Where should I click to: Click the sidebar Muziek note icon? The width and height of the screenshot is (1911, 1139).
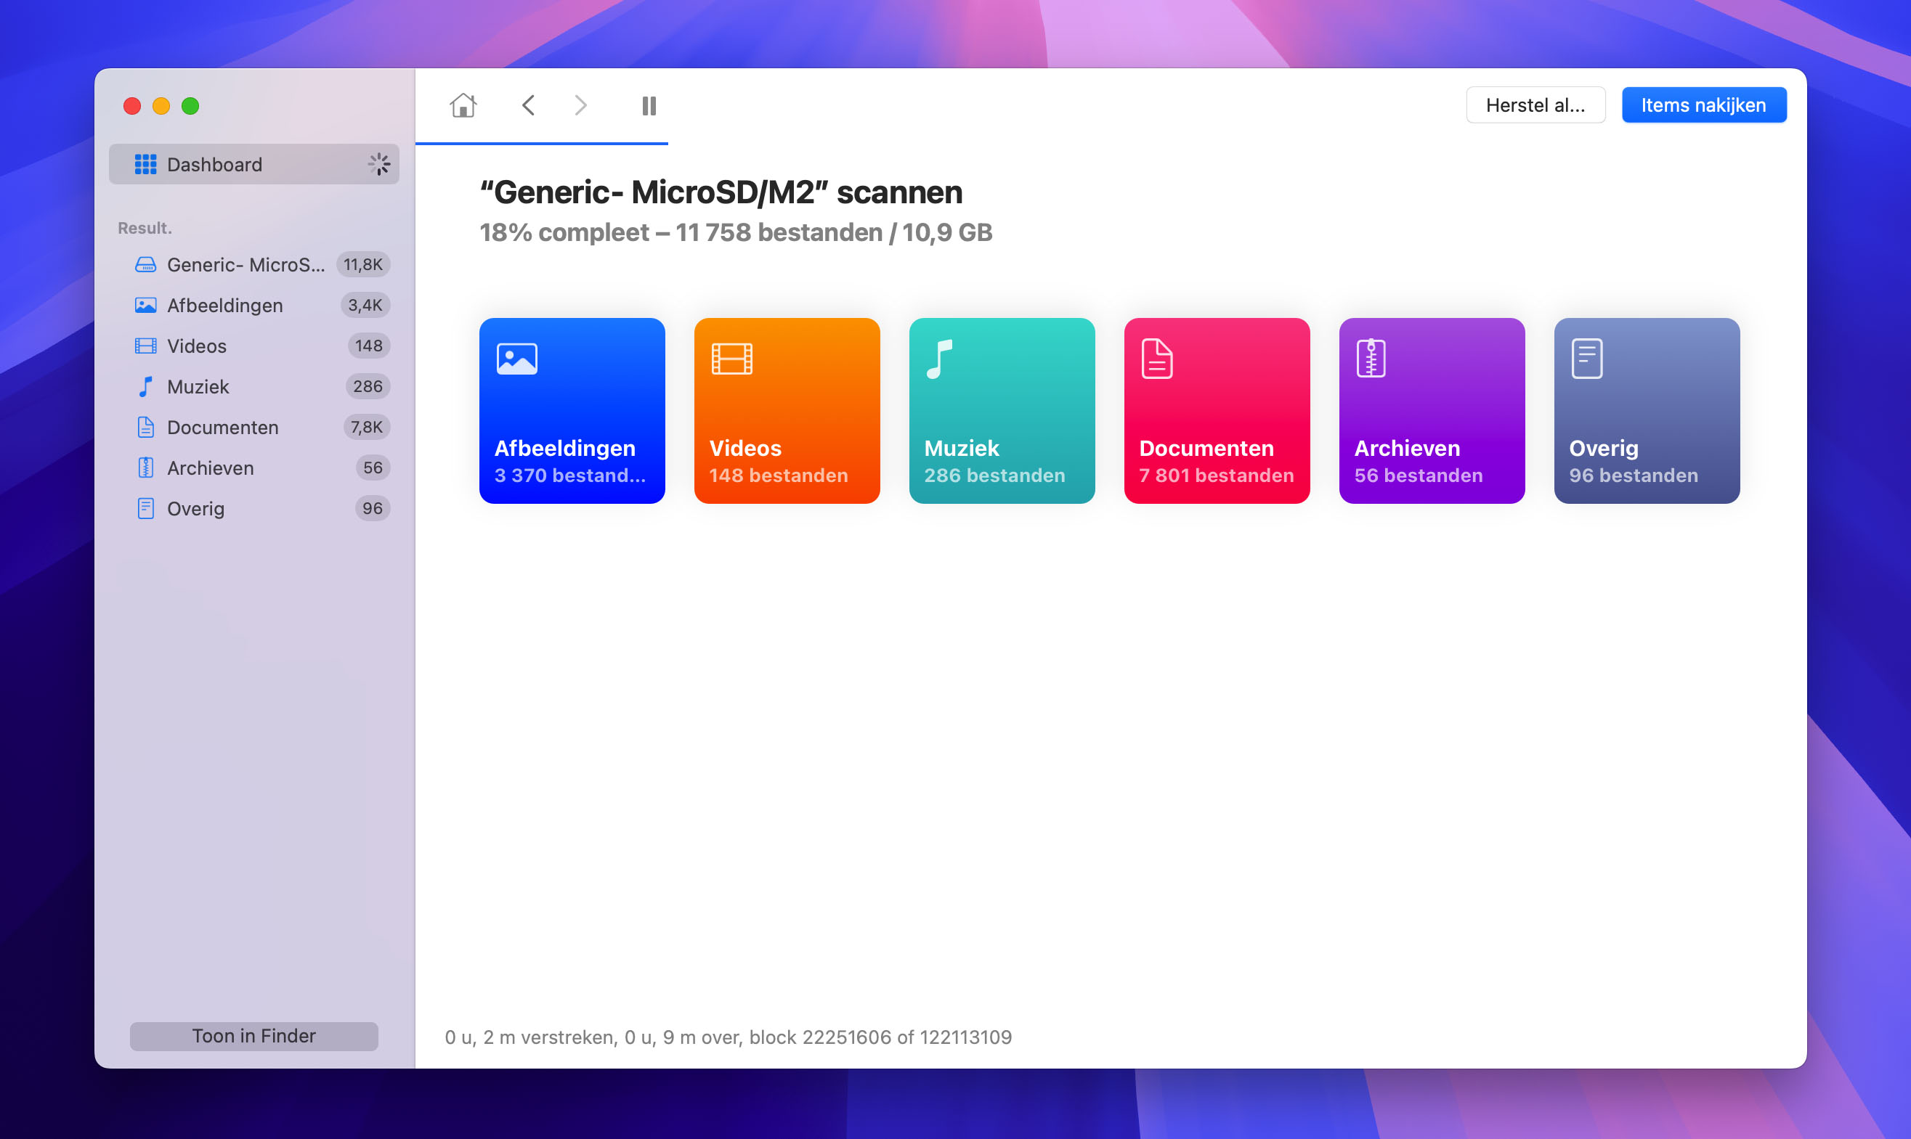[x=145, y=387]
